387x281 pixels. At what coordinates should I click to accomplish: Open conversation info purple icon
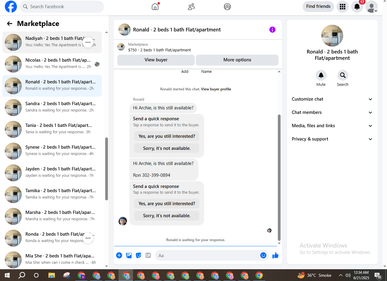coord(272,30)
